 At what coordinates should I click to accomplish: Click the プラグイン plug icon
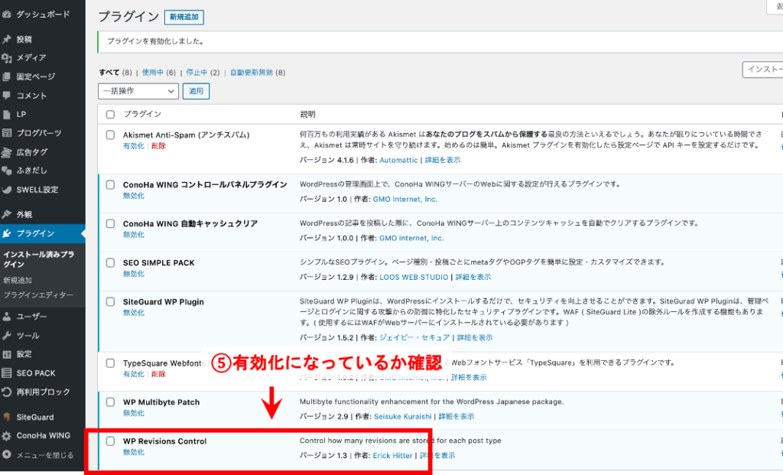[x=6, y=233]
